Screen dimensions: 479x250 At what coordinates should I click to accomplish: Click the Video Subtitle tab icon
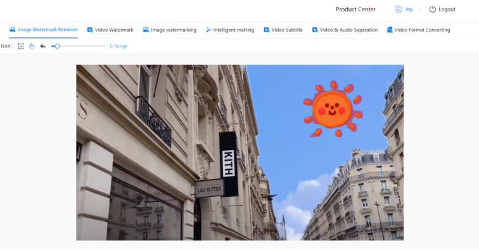tap(266, 30)
